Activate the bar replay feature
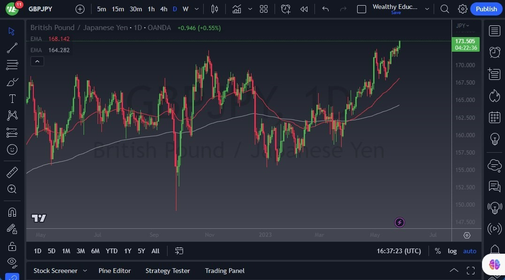The image size is (505, 280). [x=304, y=8]
